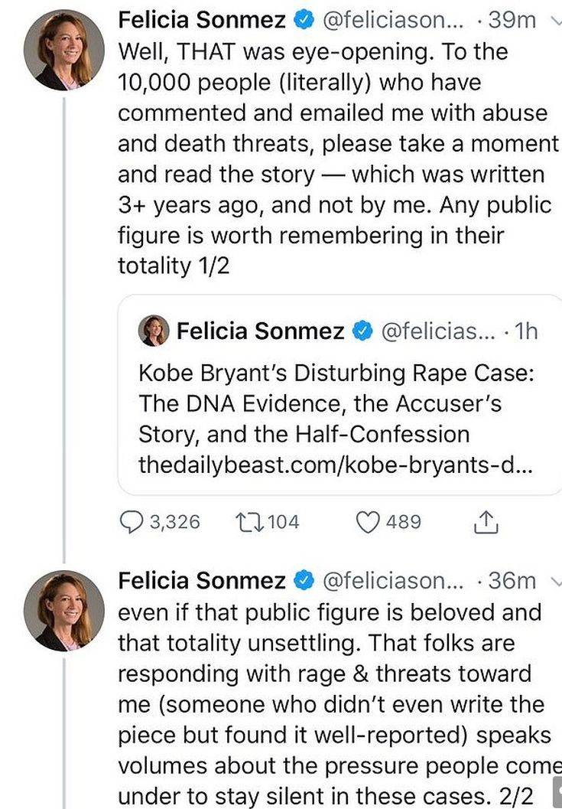Tap the verified badge in the quoted tweet

pyautogui.click(x=361, y=331)
